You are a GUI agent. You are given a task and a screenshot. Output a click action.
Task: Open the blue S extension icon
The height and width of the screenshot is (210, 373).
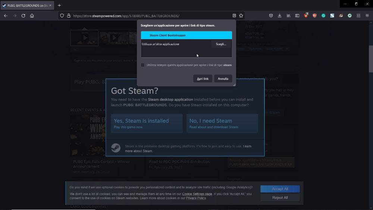pos(332,16)
